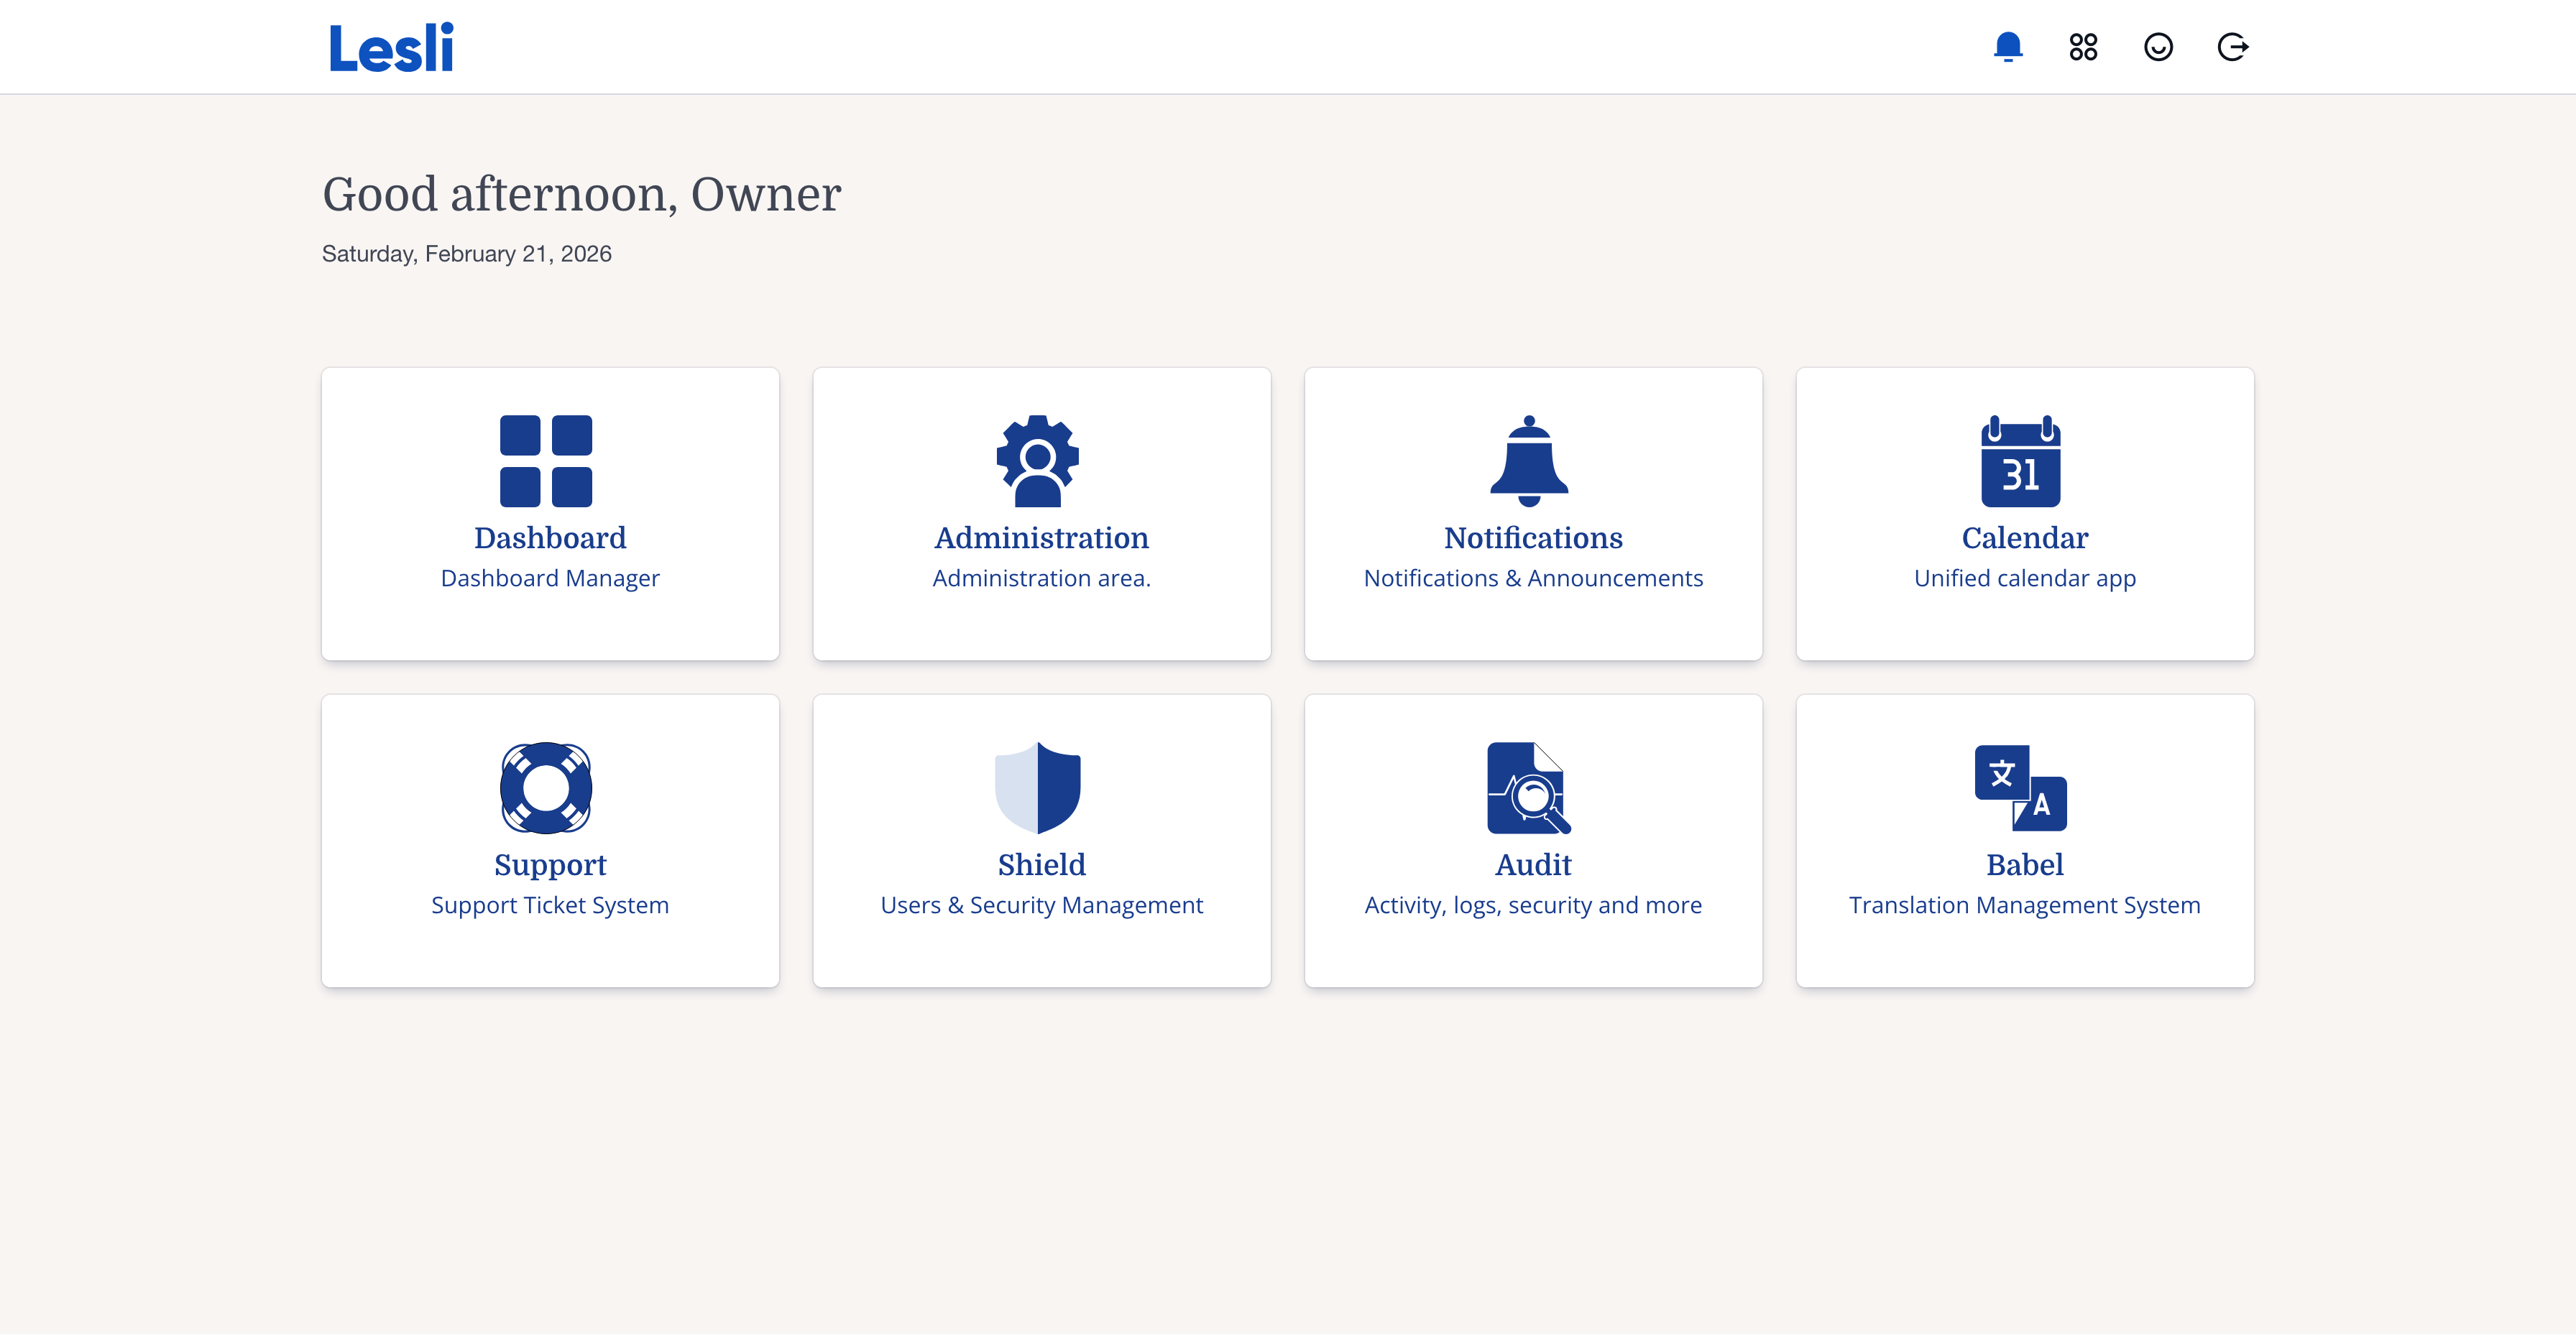This screenshot has height=1335, width=2576.
Task: Click the smiley profile icon
Action: point(2158,47)
